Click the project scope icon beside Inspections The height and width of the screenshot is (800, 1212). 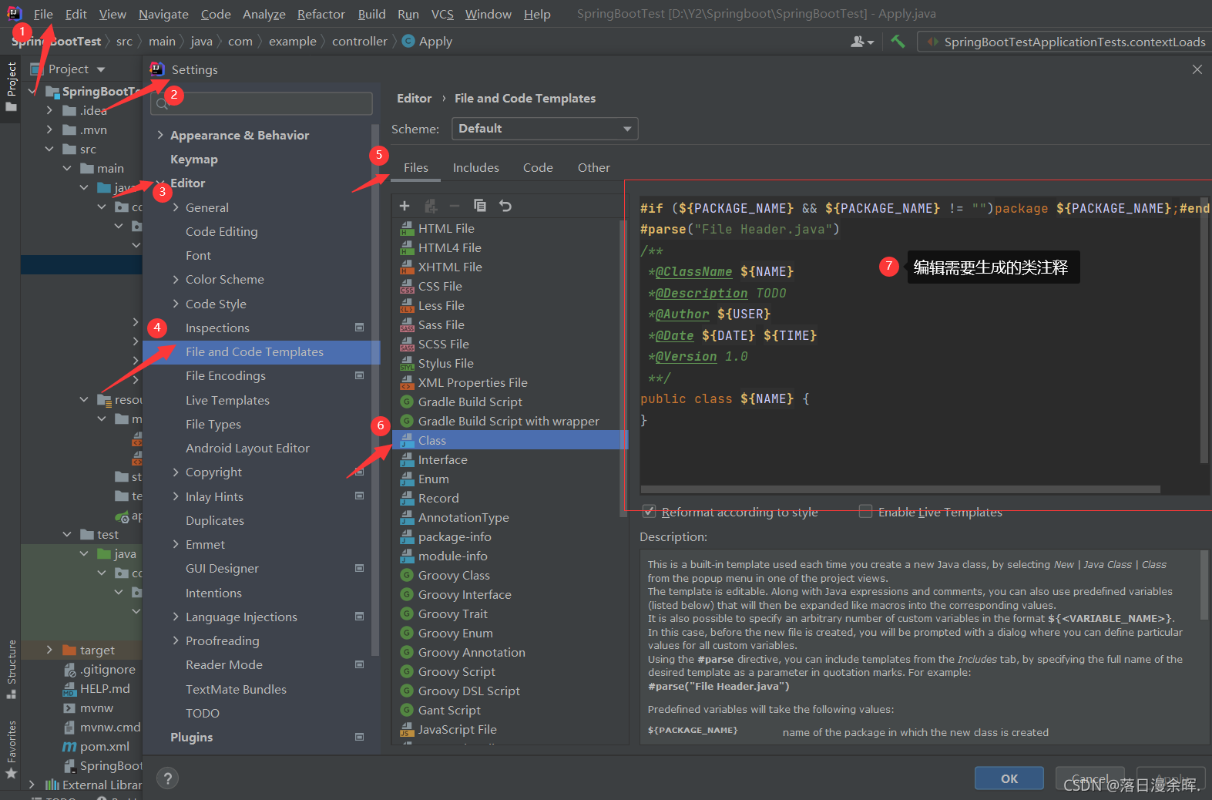pyautogui.click(x=359, y=328)
